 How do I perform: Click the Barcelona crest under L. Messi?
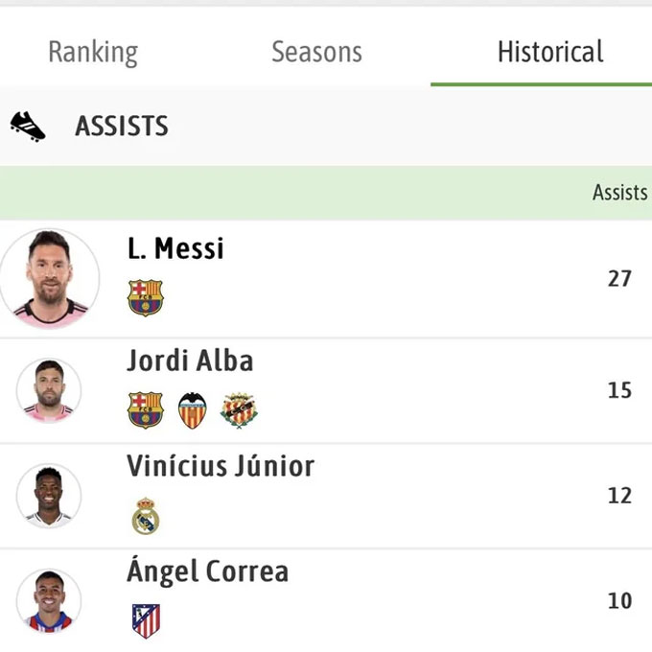pyautogui.click(x=145, y=298)
